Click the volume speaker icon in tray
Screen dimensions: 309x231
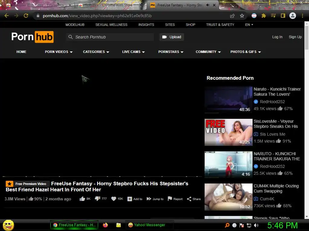[x=256, y=225]
